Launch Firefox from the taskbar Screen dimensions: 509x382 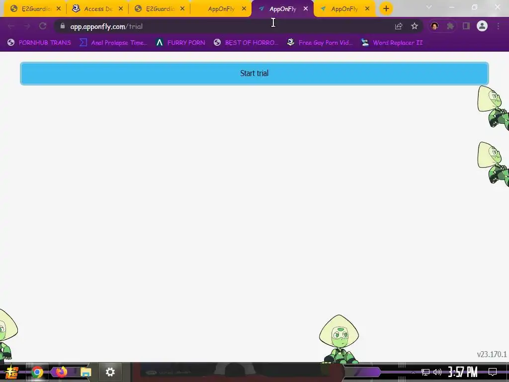(x=61, y=372)
